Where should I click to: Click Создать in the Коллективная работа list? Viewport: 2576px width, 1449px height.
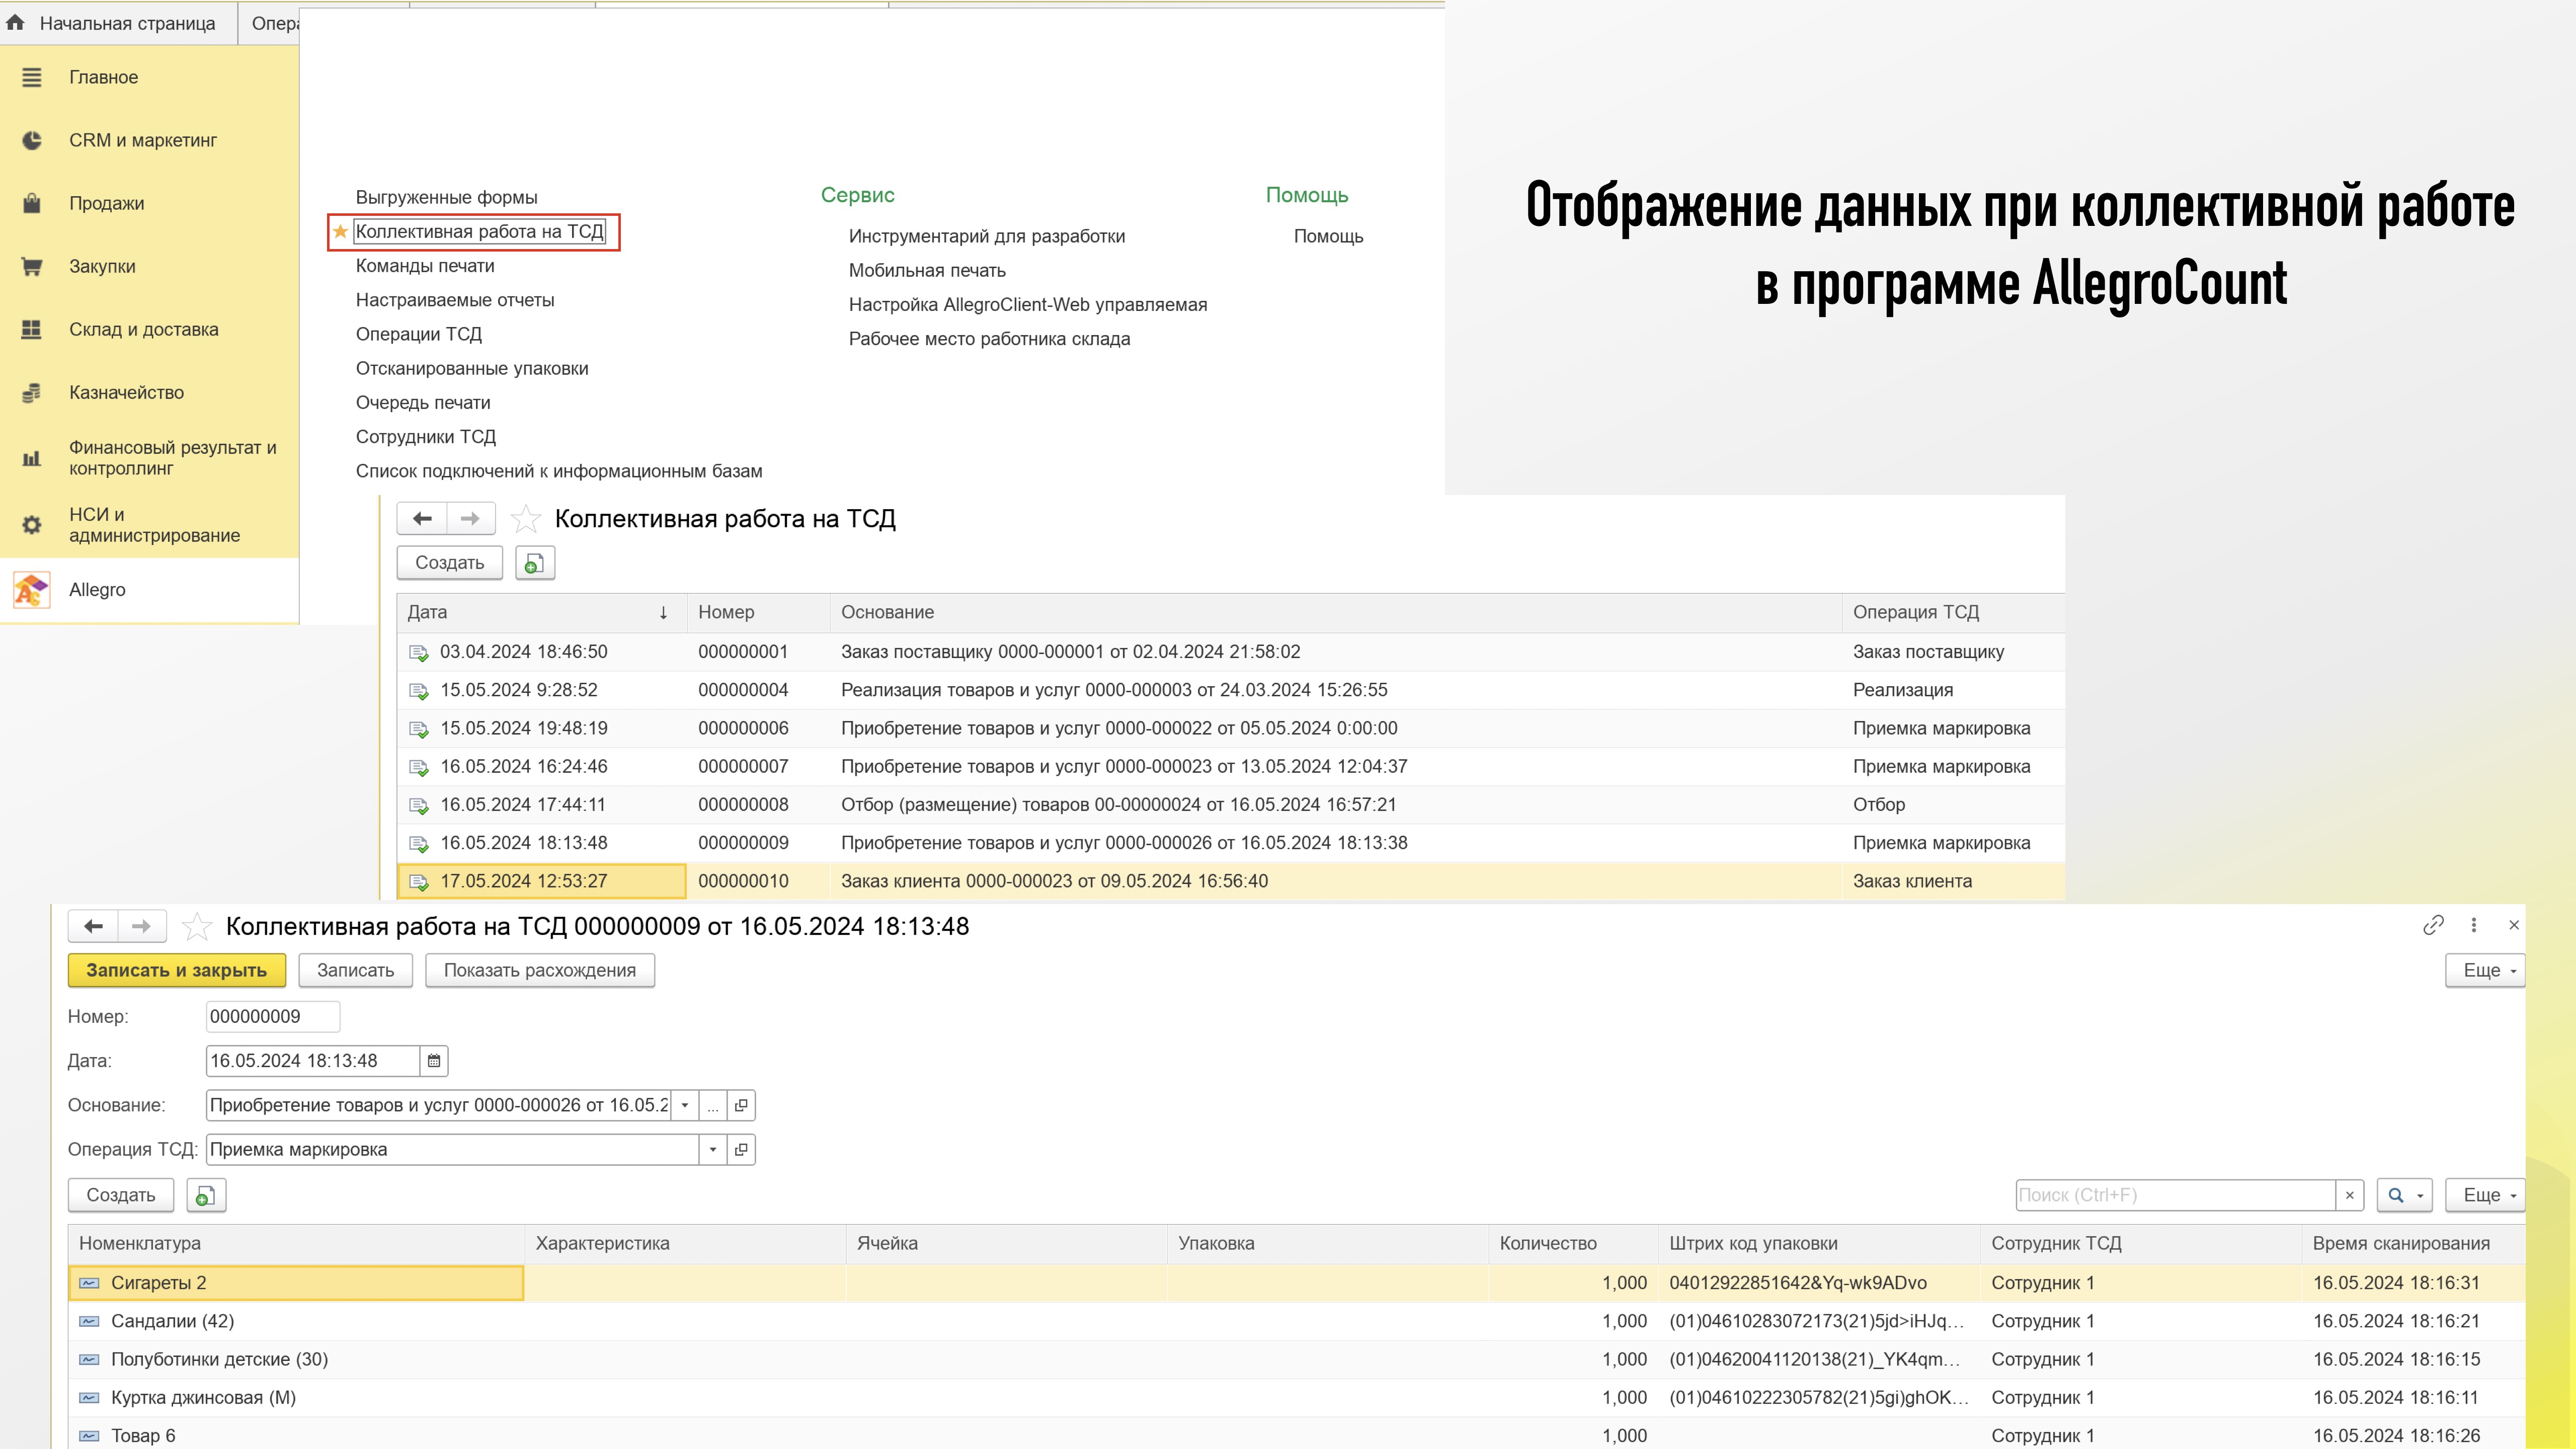click(450, 563)
